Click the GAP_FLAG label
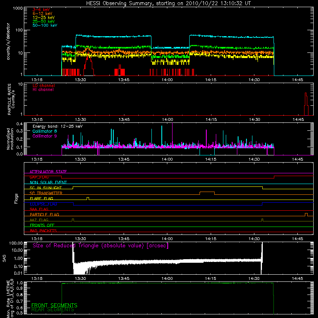This screenshot has width=318, height=318. pyautogui.click(x=39, y=177)
